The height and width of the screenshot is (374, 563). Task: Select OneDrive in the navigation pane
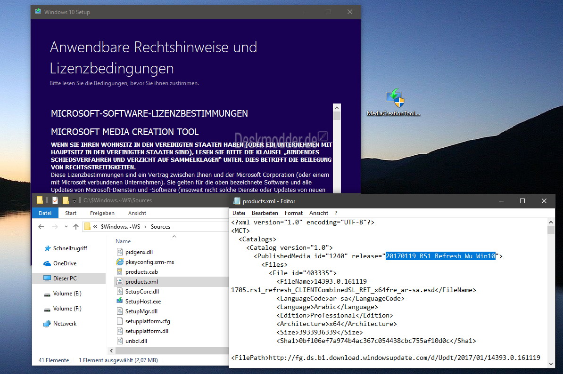(65, 263)
